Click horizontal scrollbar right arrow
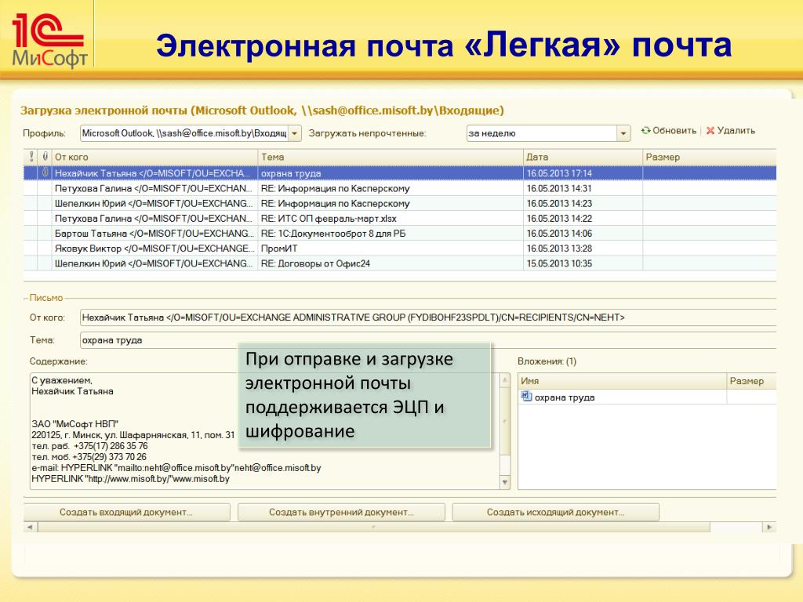Viewport: 803px width, 602px height. click(x=769, y=527)
